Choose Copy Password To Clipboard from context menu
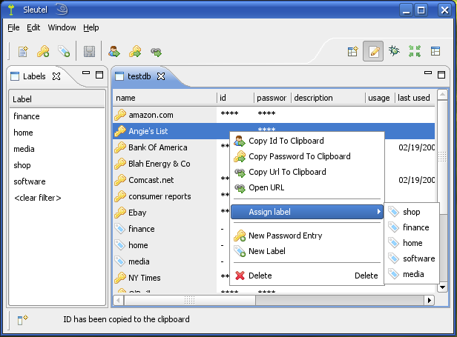Screen dimensions: 457x337 click(x=299, y=156)
